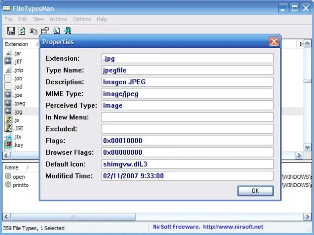Maximize the FileTypesMan window

[294, 8]
